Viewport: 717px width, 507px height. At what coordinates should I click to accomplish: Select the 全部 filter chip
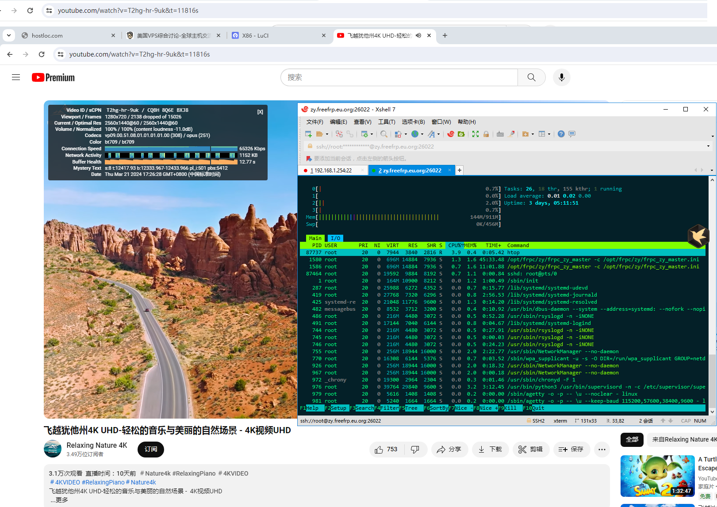pos(632,439)
